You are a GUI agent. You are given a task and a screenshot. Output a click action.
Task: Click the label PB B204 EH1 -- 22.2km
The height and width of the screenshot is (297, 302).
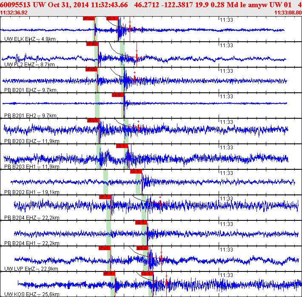pos(32,243)
